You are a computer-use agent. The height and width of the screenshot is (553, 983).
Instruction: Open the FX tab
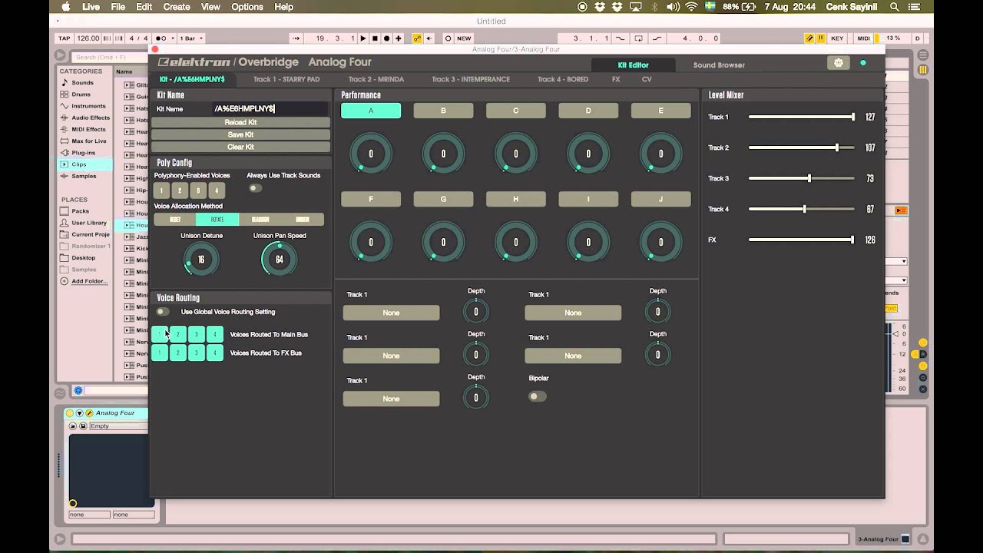tap(616, 79)
